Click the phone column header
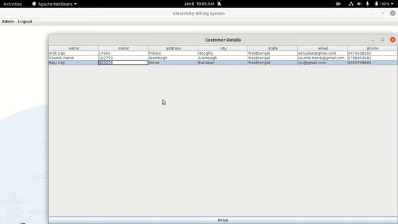 click(372, 49)
